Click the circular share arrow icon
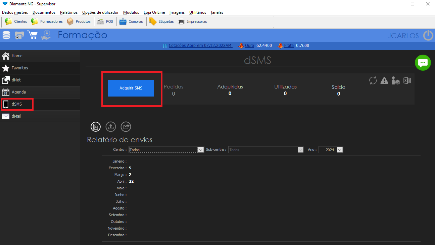Image resolution: width=435 pixels, height=245 pixels. point(126,126)
